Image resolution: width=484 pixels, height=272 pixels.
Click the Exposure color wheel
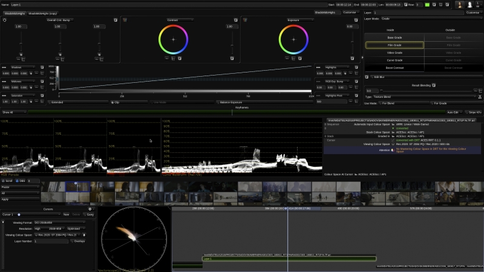(293, 40)
